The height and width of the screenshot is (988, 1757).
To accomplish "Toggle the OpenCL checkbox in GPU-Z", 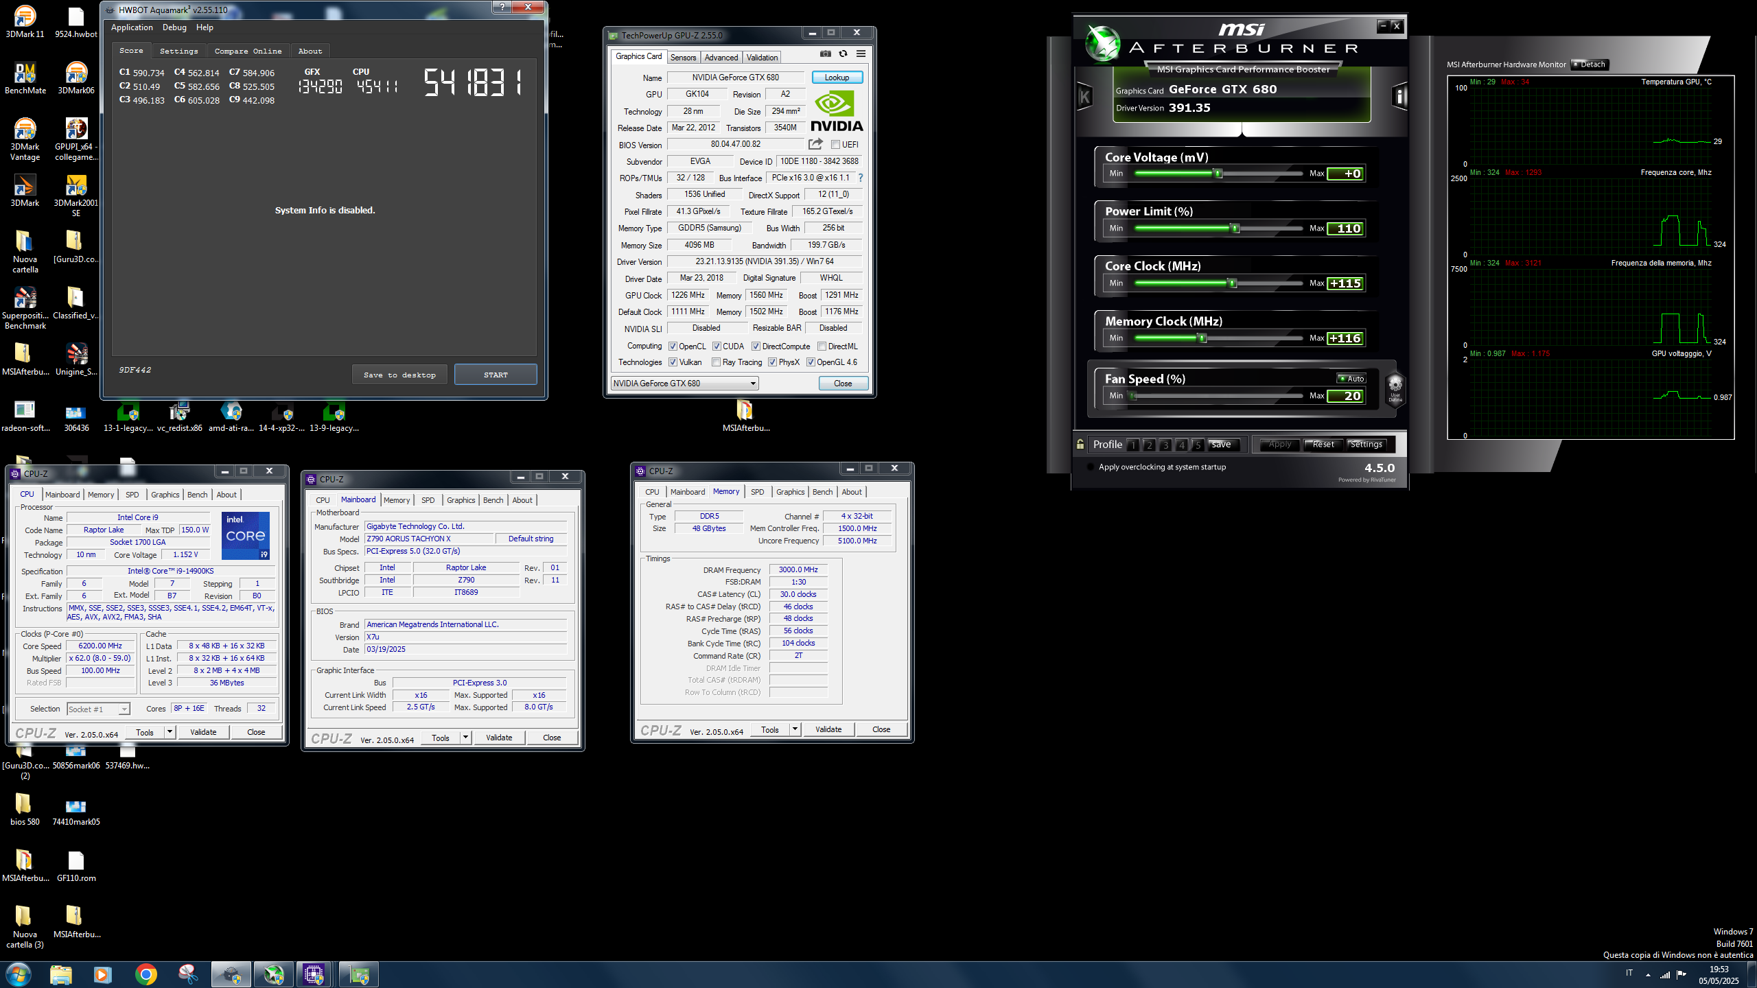I will pyautogui.click(x=673, y=346).
